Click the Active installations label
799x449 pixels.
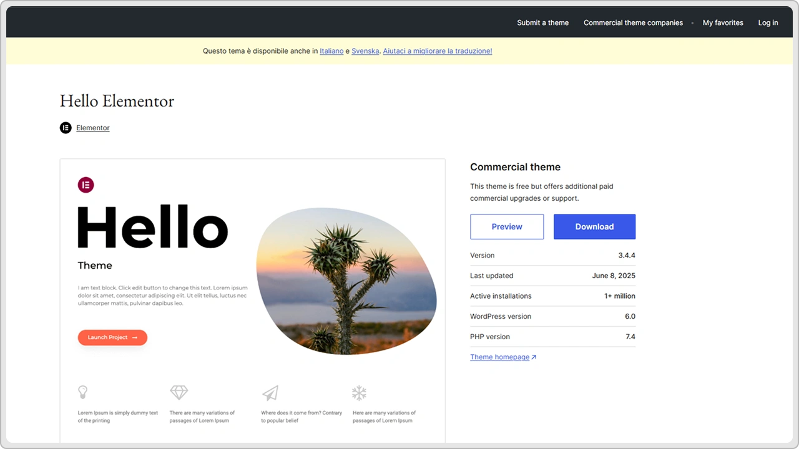click(501, 296)
